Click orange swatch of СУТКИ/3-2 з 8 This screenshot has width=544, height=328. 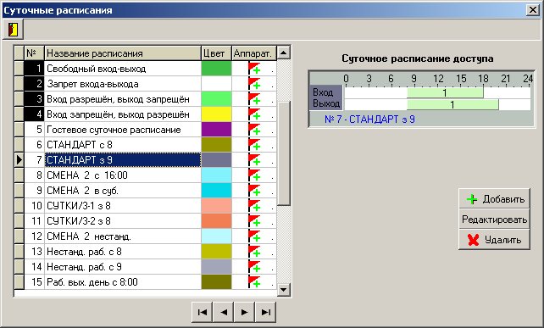(216, 221)
